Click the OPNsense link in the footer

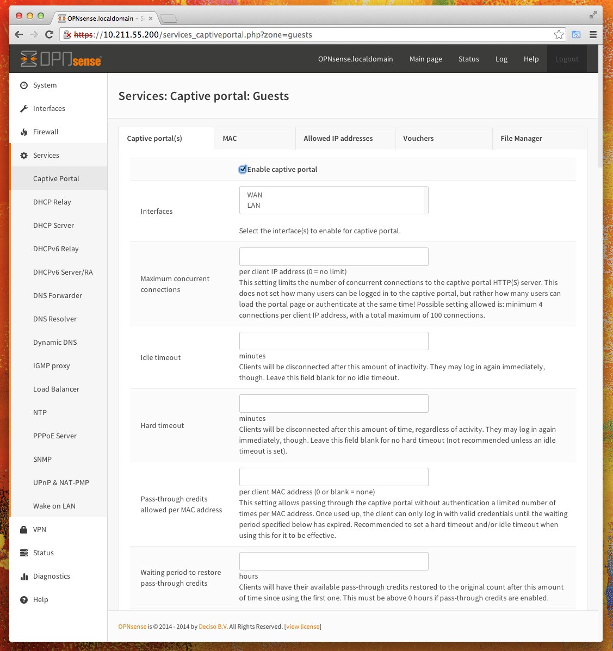[x=132, y=627]
